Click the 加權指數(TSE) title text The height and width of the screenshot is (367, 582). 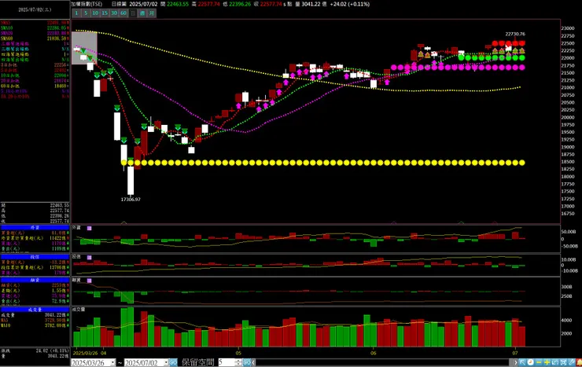coord(87,4)
